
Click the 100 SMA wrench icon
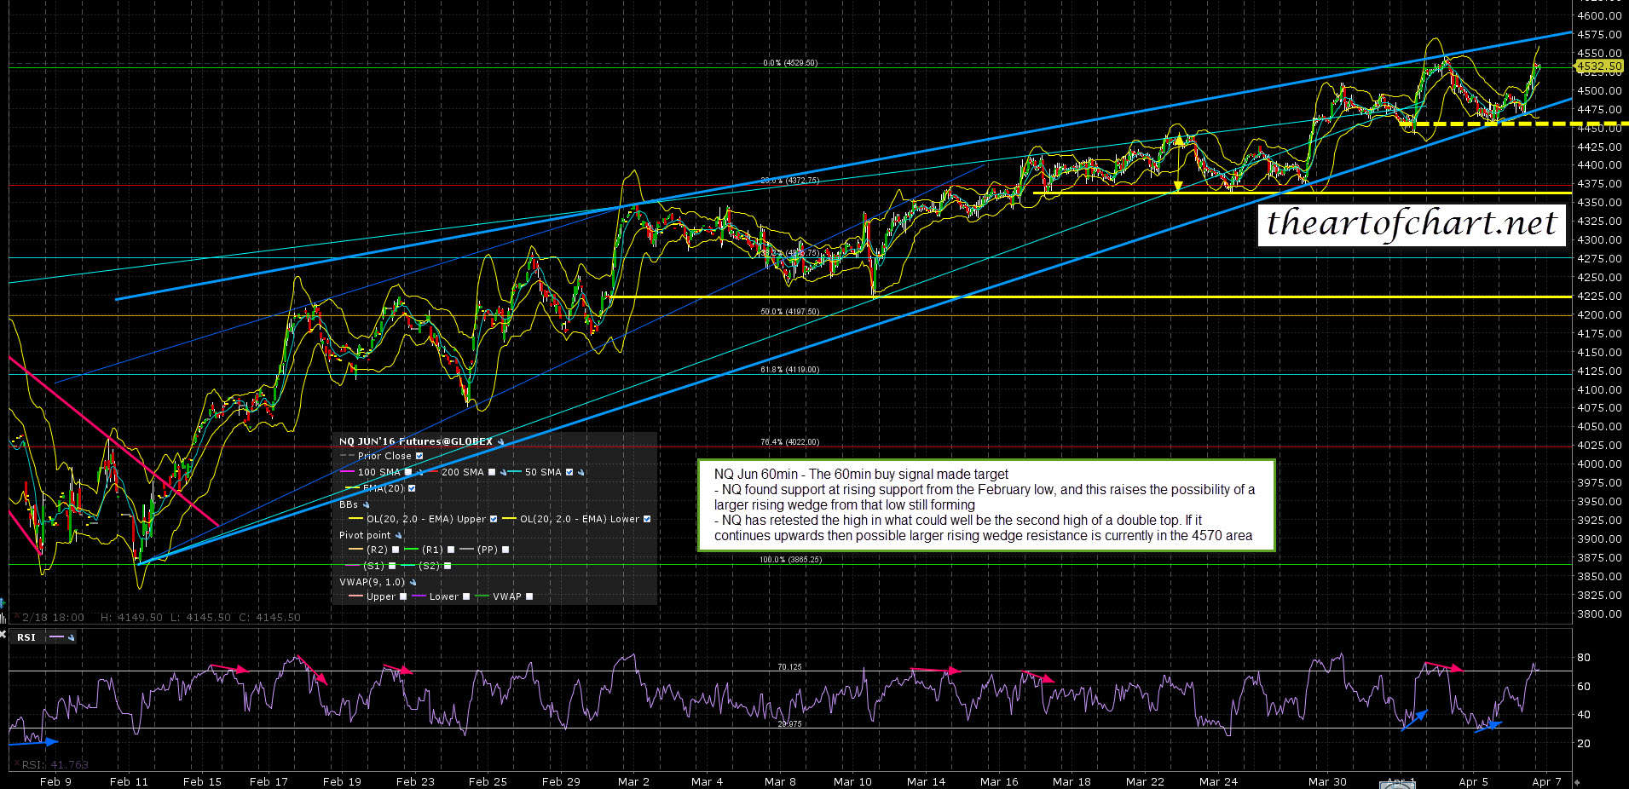point(419,472)
